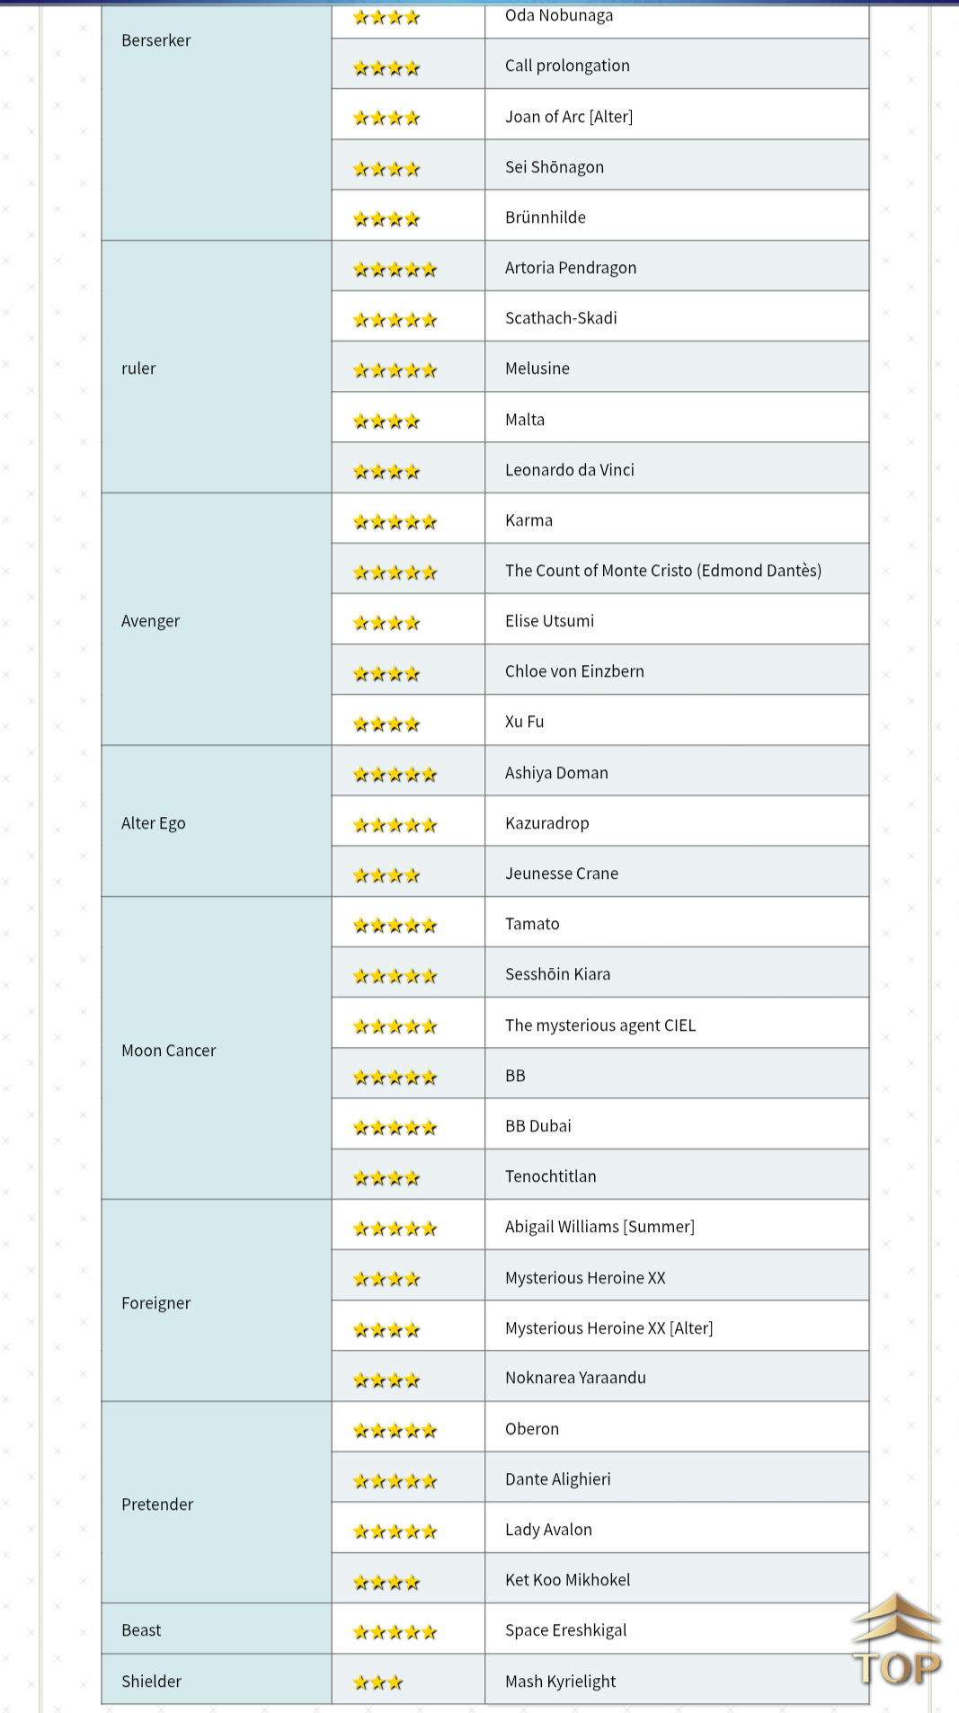Select the Foreigner class label

pos(156,1303)
